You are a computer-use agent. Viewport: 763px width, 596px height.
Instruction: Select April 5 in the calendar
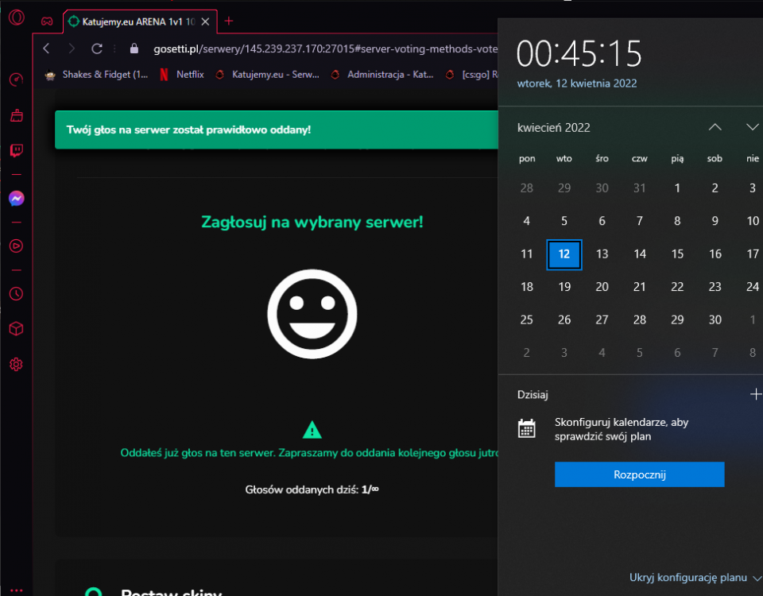point(564,221)
